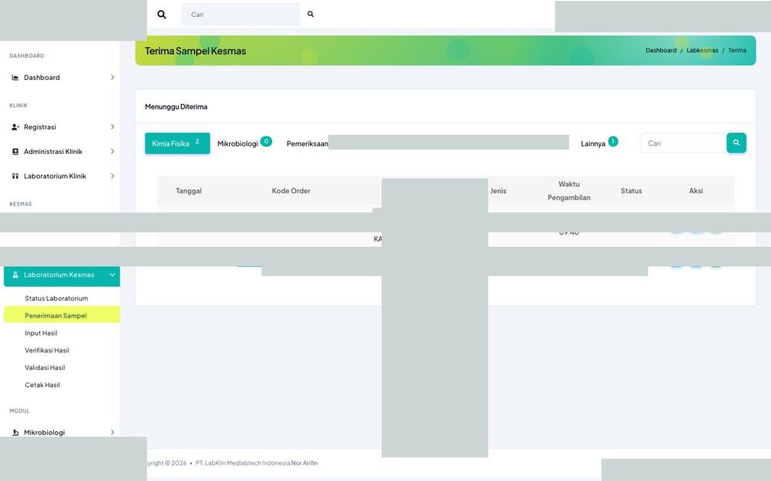Click the Jenis column header
771x481 pixels.
pos(498,191)
